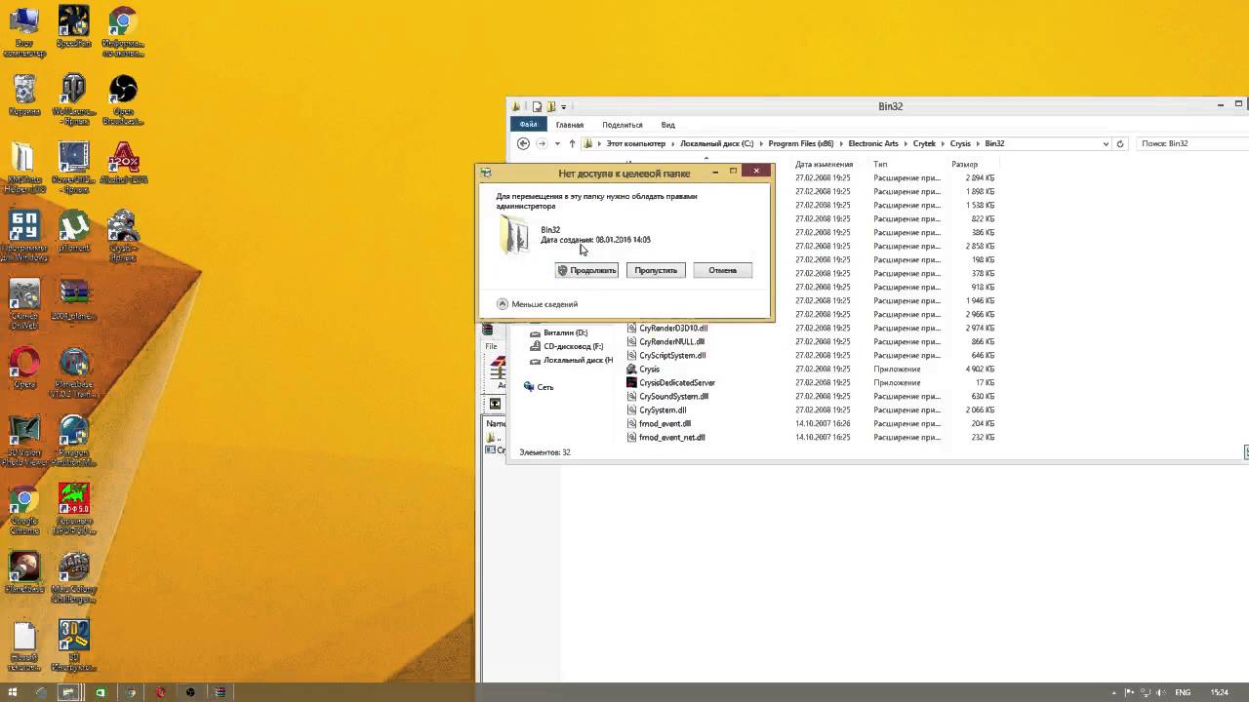
Task: Open the quick access toolbar customize dropdown
Action: click(563, 106)
